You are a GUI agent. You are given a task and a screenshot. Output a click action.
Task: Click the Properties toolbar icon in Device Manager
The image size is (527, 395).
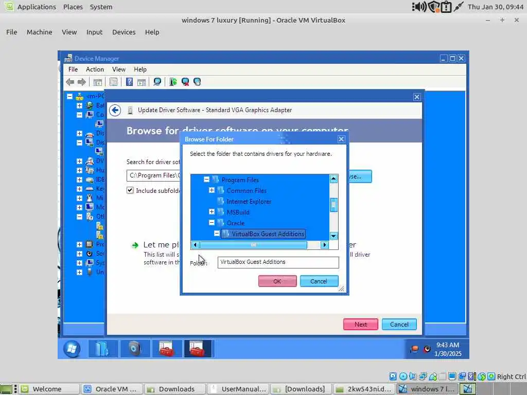pos(114,82)
